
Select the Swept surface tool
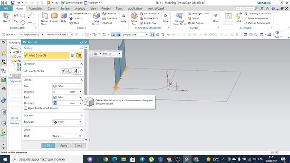pyautogui.click(x=193, y=18)
